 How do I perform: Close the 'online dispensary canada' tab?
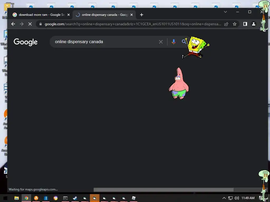click(x=132, y=15)
